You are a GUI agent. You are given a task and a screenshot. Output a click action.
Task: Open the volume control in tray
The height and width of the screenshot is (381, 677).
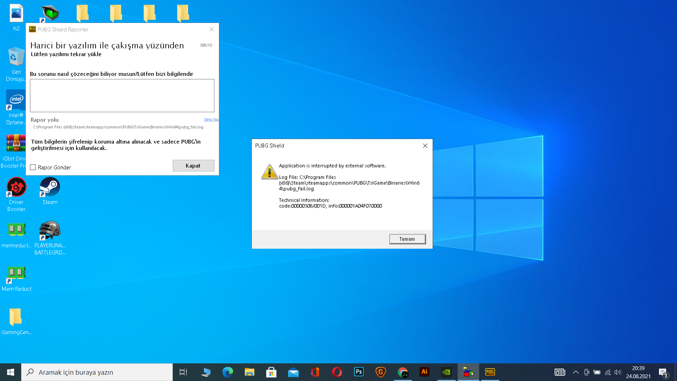617,372
